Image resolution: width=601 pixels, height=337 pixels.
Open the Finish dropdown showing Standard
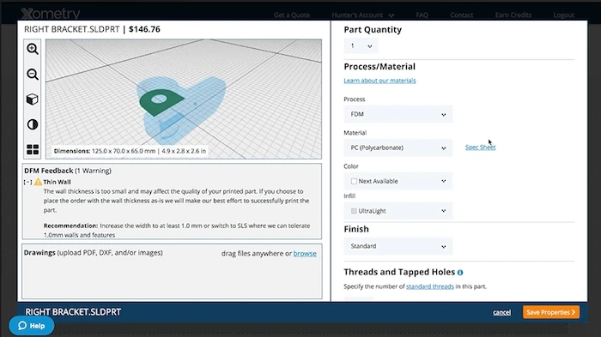(398, 246)
